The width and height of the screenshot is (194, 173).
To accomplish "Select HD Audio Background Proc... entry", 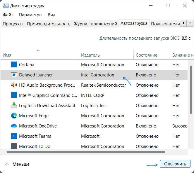I will click(x=47, y=85).
